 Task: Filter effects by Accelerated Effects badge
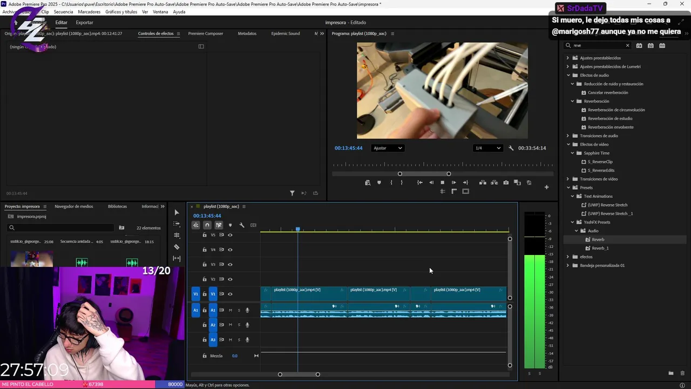pyautogui.click(x=639, y=46)
